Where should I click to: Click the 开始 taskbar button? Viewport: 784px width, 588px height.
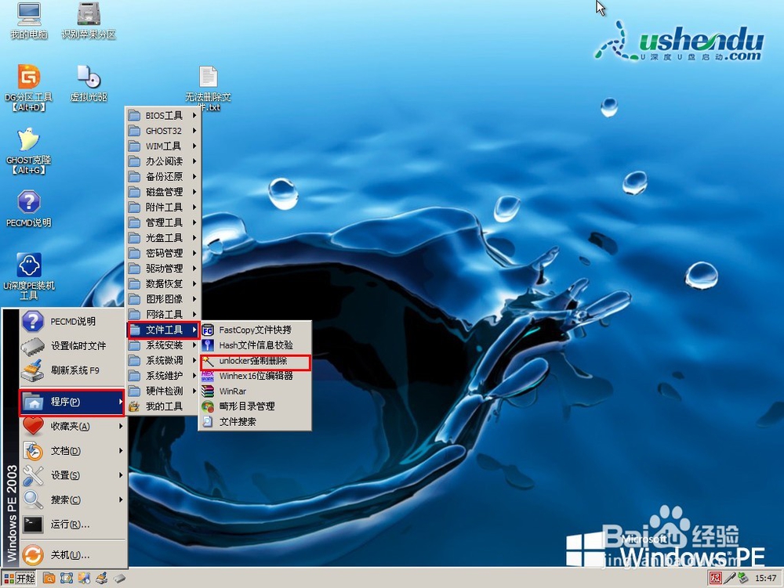coord(19,578)
